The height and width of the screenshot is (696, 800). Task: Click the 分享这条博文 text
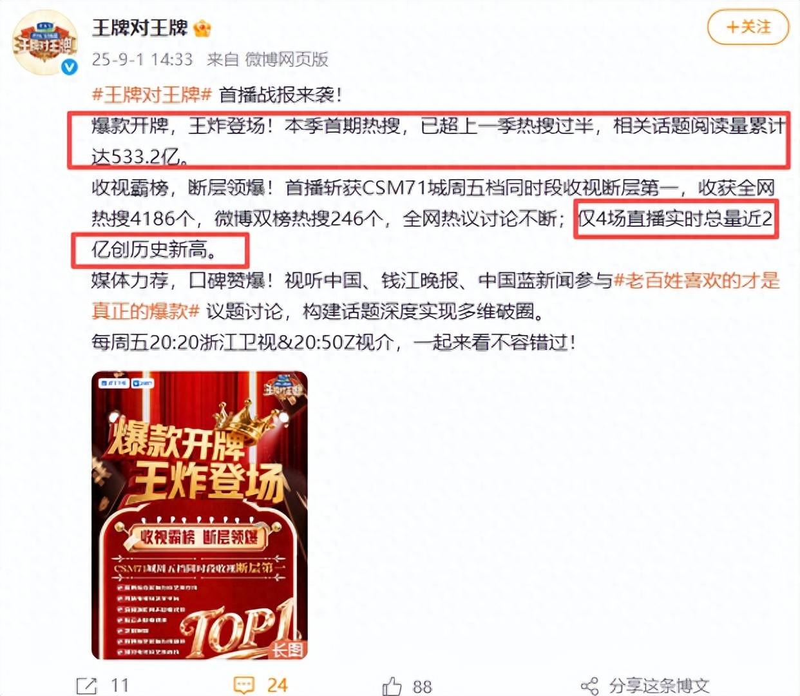click(x=659, y=686)
